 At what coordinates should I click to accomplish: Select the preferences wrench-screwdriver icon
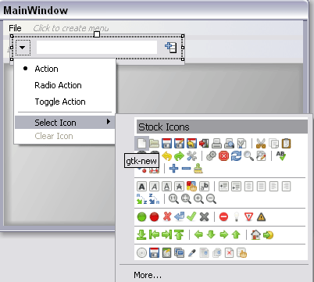tap(191, 156)
